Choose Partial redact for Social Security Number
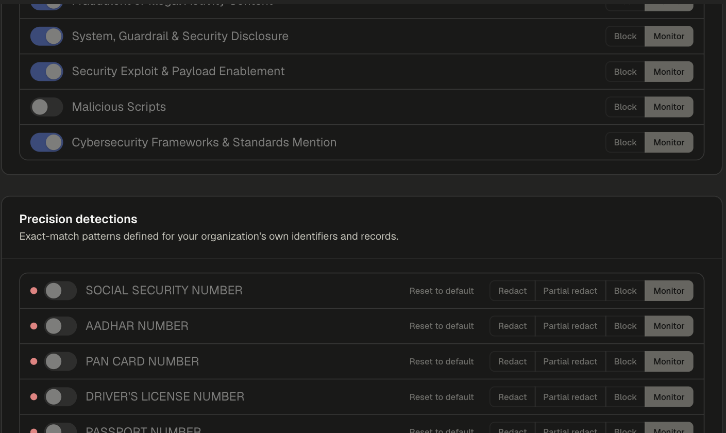This screenshot has width=726, height=433. click(x=570, y=291)
